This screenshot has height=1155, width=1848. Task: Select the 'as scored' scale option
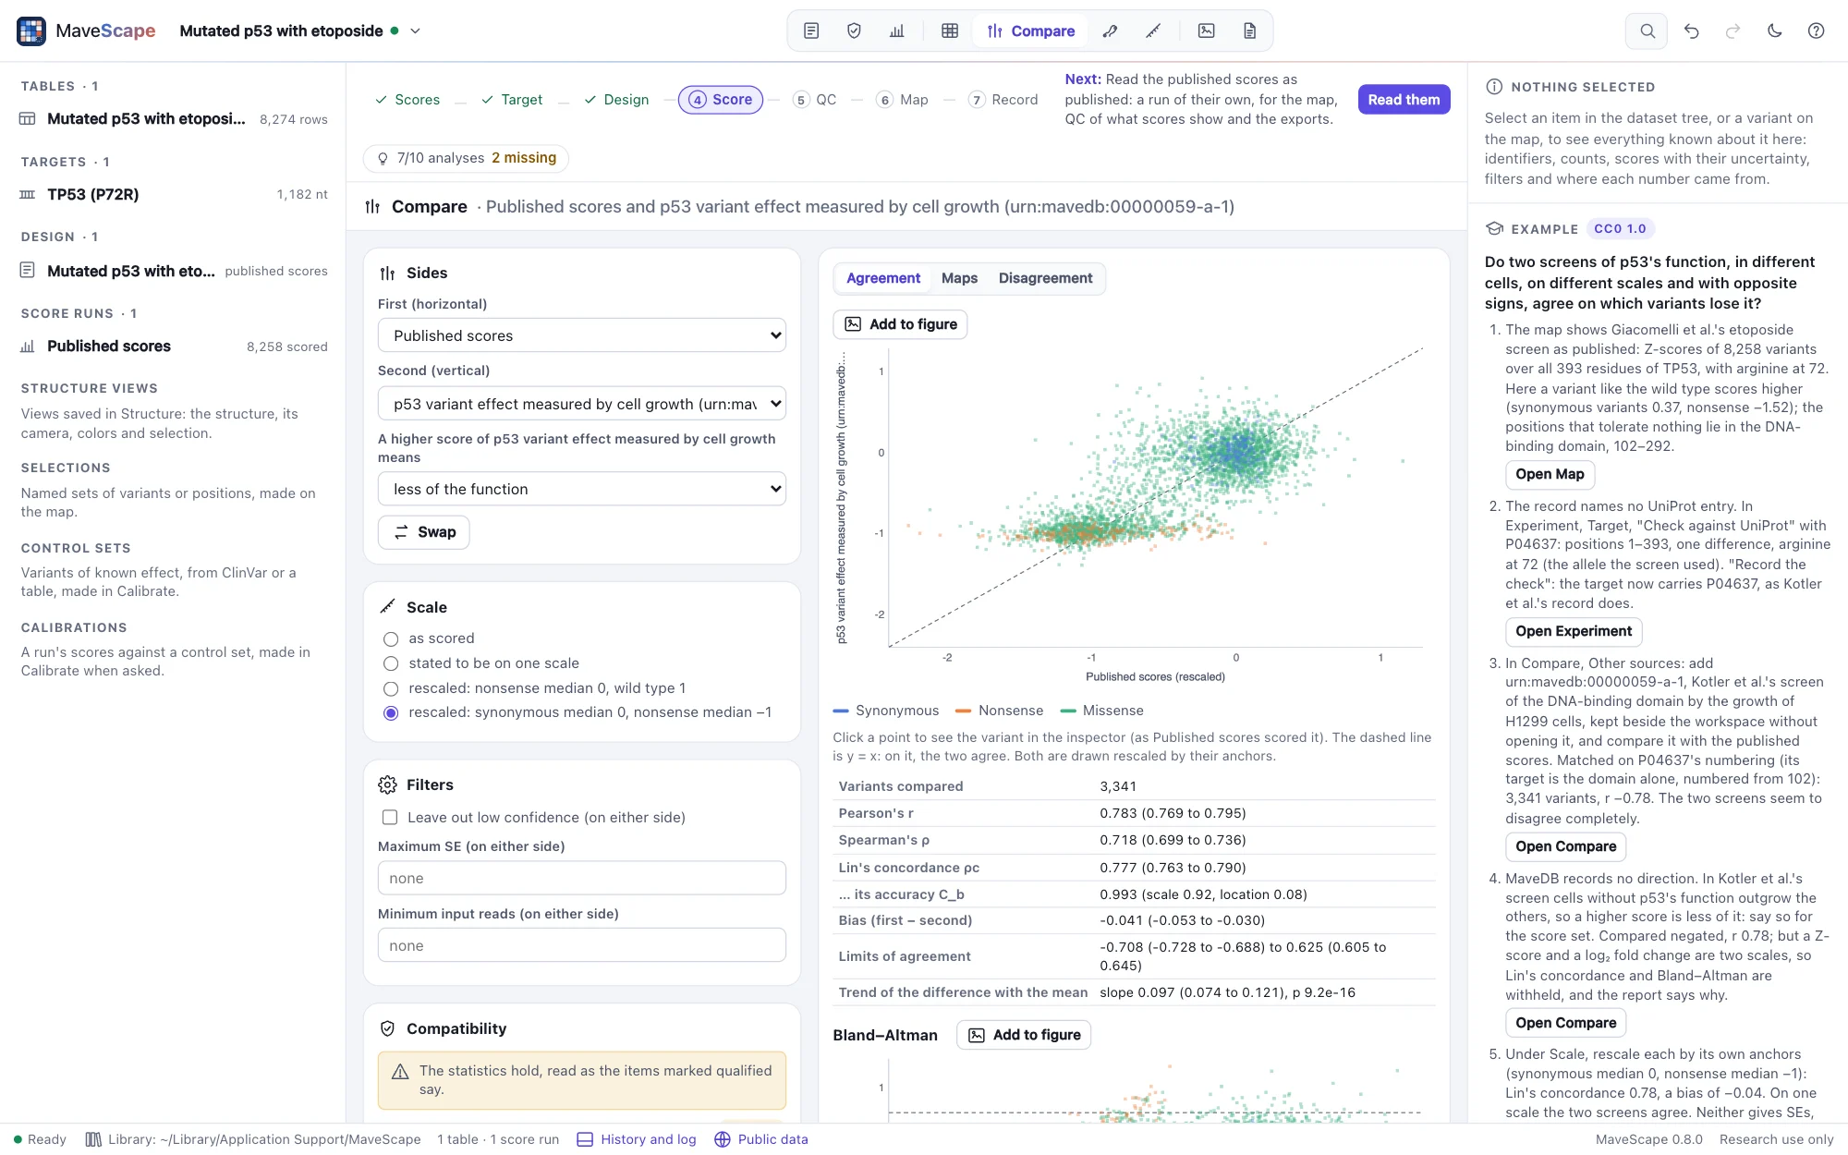pos(391,638)
